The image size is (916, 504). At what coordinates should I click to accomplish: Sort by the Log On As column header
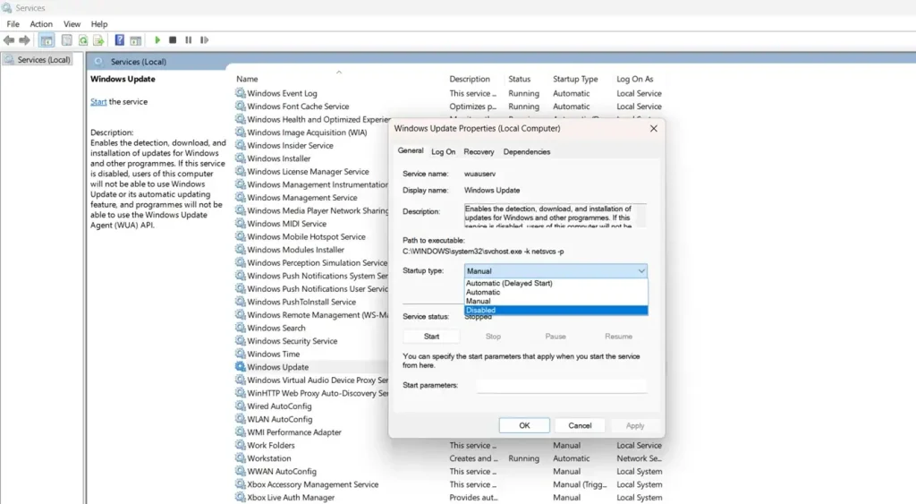pyautogui.click(x=635, y=79)
